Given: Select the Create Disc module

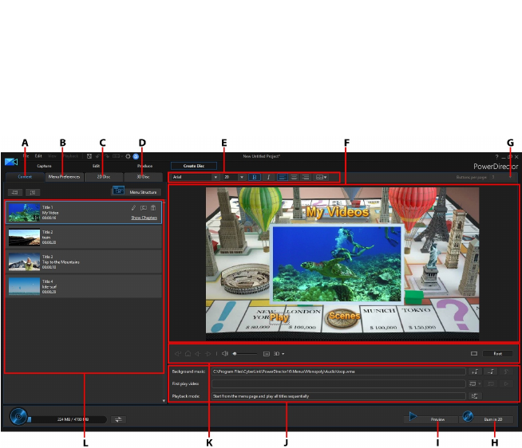Looking at the screenshot, I should click(x=194, y=166).
